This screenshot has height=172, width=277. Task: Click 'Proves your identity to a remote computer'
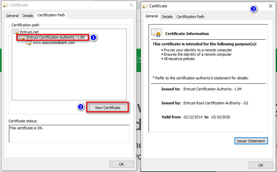(198, 50)
